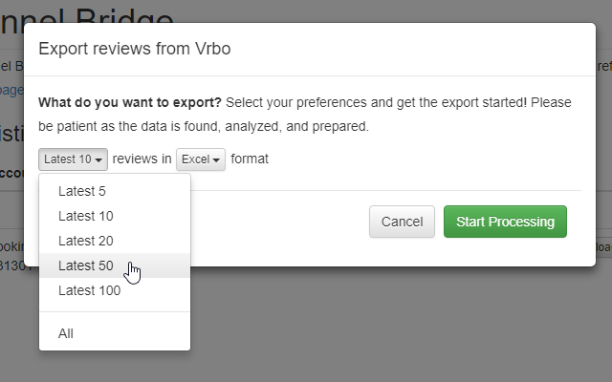Viewport: 612px width, 382px height.
Task: Click the reviews in label text
Action: tap(142, 159)
